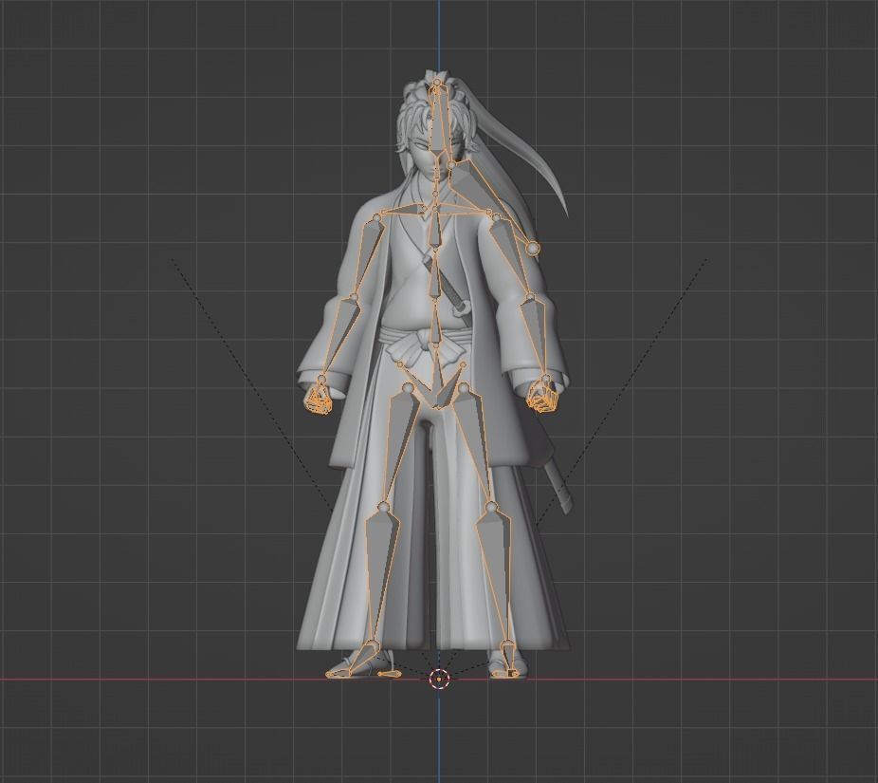This screenshot has width=878, height=783.
Task: Click the 3D cursor at the world origin
Action: tap(439, 679)
